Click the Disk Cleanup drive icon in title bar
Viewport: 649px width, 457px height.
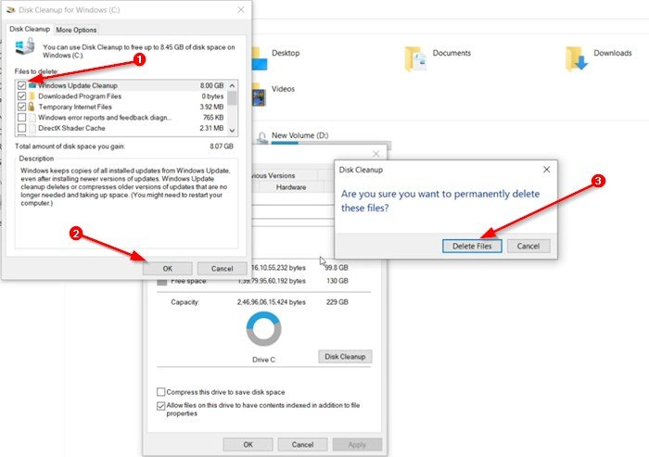click(11, 9)
